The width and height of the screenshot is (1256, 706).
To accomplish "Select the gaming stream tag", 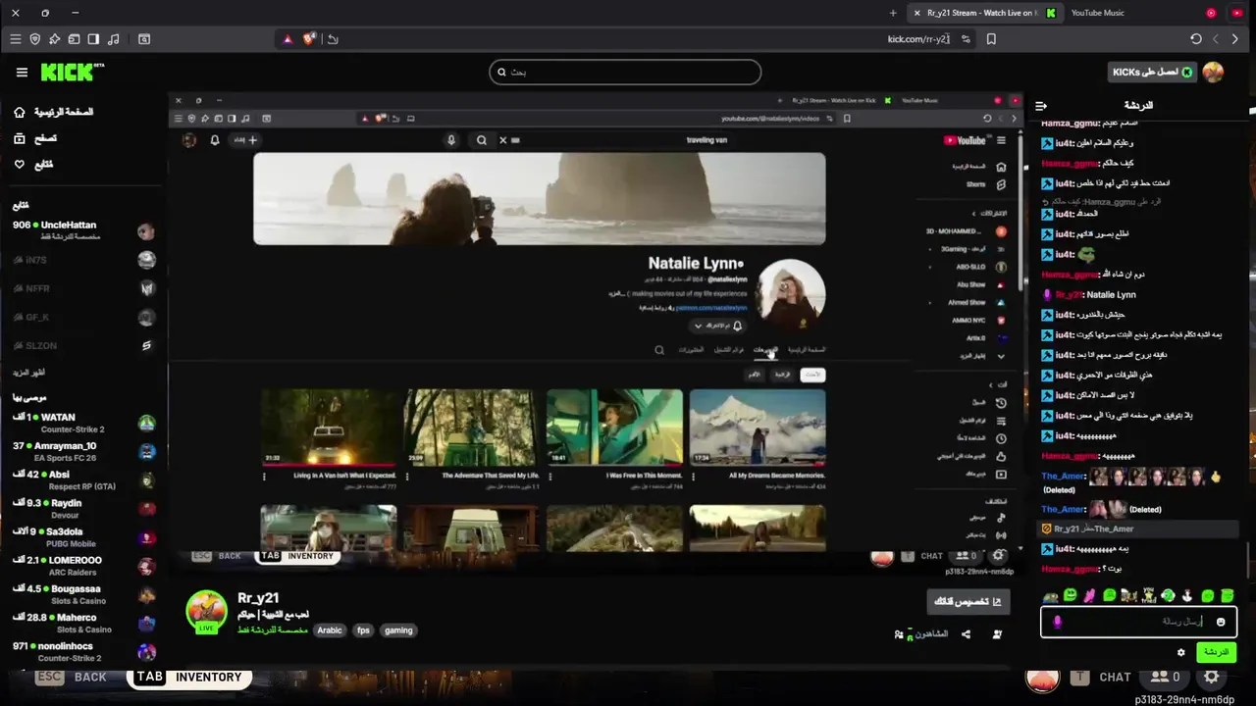I will [x=398, y=630].
